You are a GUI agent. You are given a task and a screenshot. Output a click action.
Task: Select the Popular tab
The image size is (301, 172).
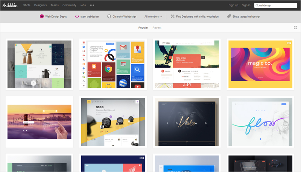143,27
